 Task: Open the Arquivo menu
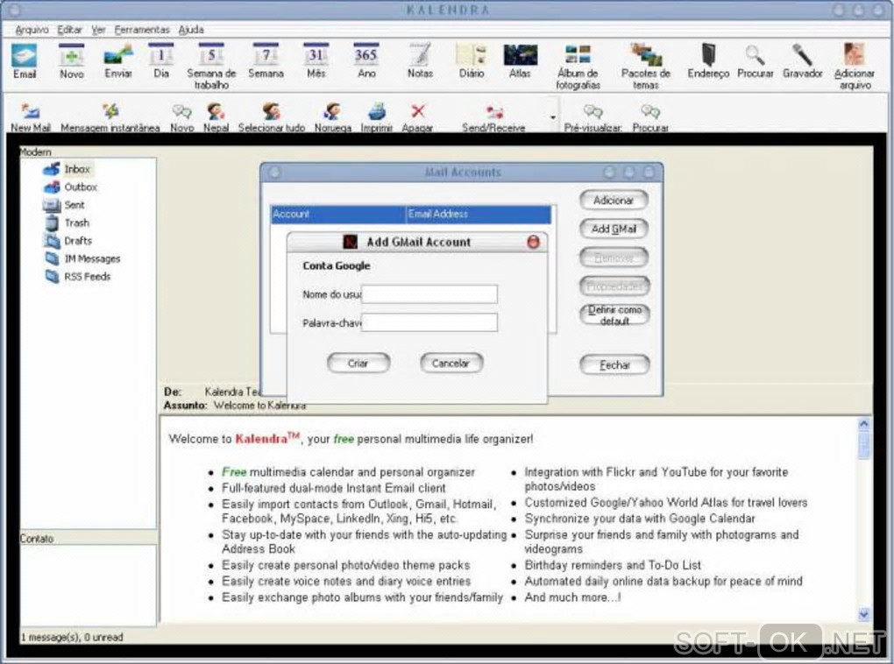pos(32,30)
